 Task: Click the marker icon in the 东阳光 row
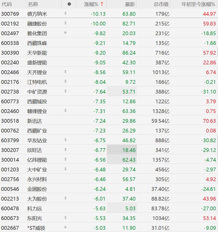pos(65,218)
